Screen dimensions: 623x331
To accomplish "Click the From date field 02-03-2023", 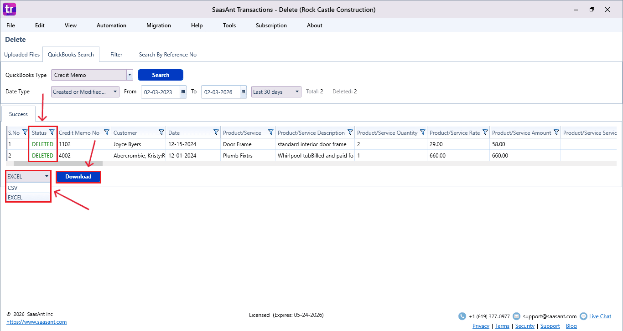I will click(161, 92).
